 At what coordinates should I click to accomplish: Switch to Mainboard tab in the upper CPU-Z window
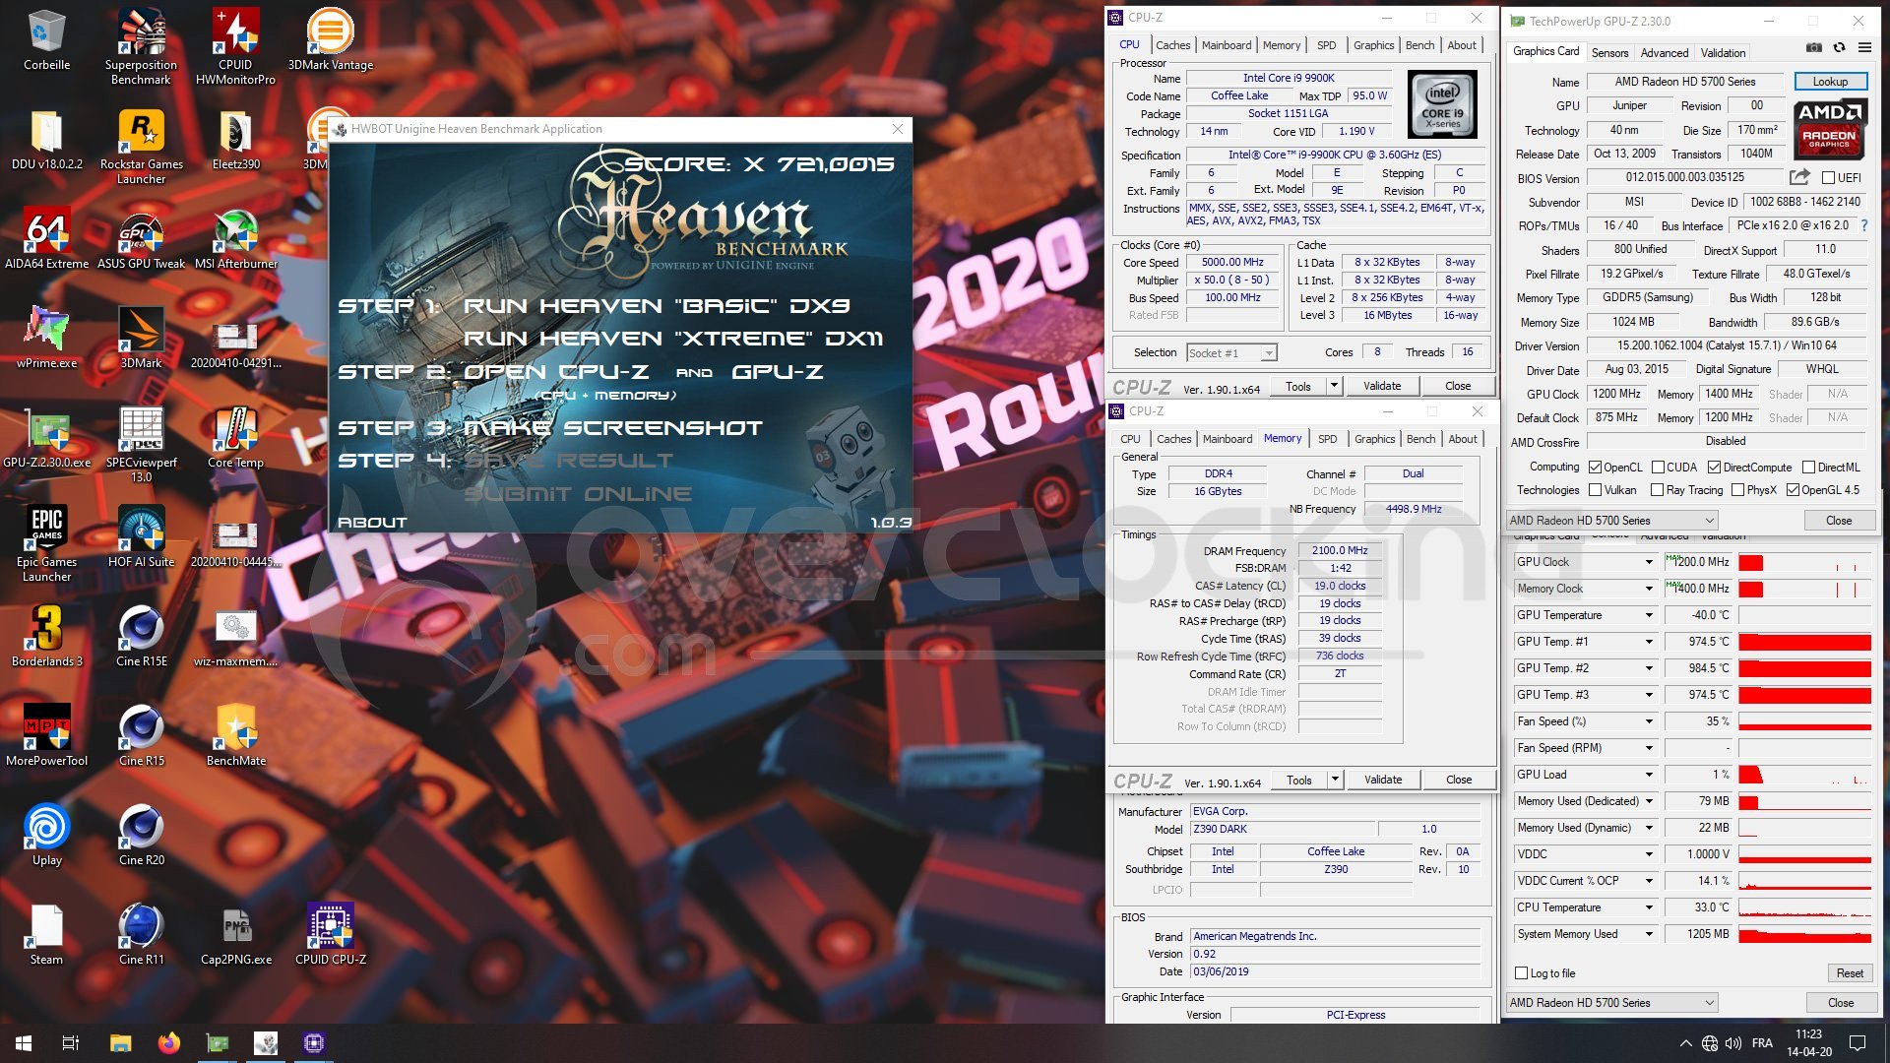point(1226,45)
